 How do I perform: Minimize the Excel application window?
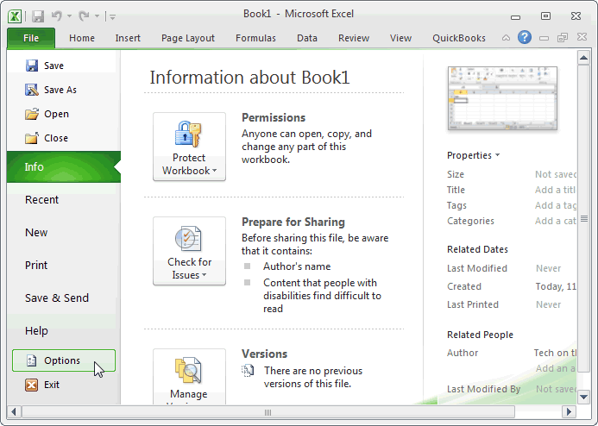pos(516,16)
